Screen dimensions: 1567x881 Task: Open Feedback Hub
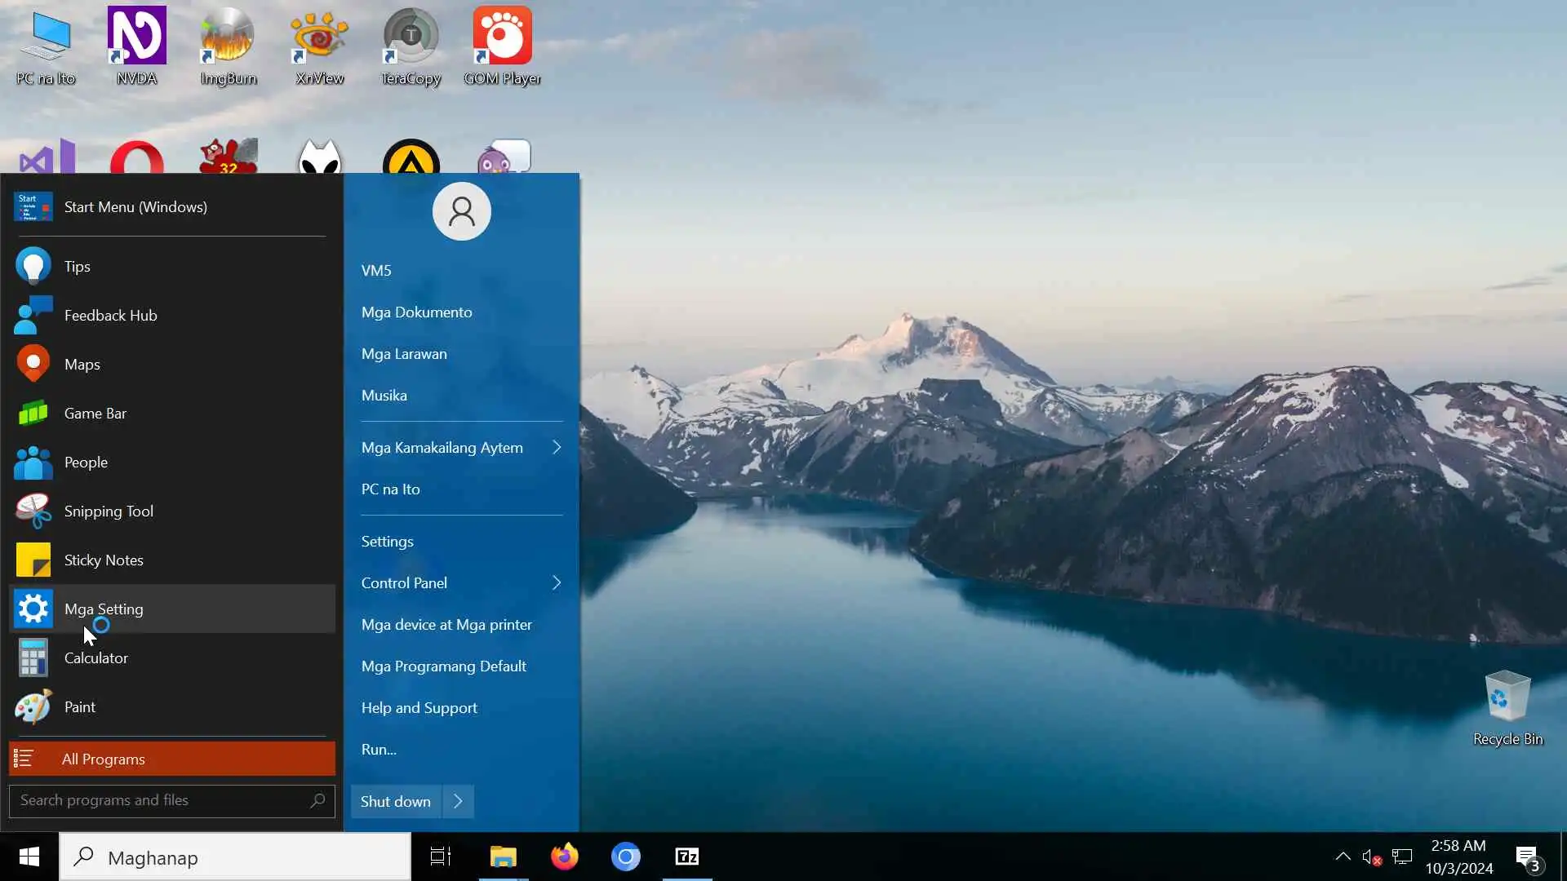tap(110, 316)
